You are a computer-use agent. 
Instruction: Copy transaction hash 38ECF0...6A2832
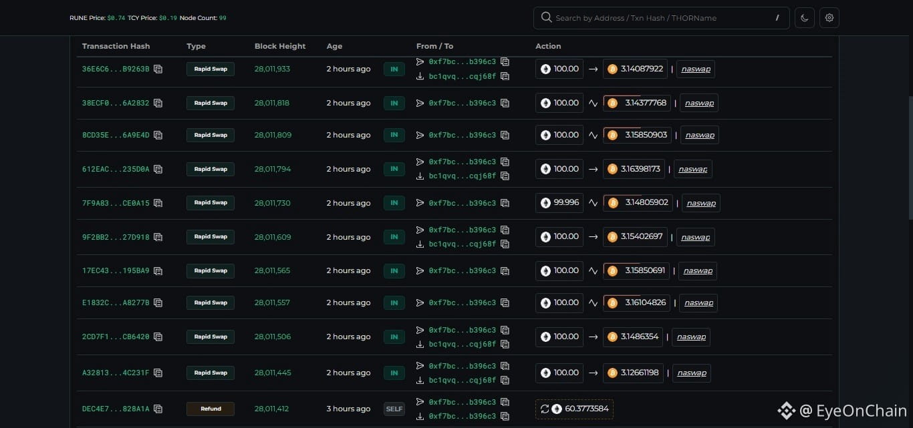158,103
